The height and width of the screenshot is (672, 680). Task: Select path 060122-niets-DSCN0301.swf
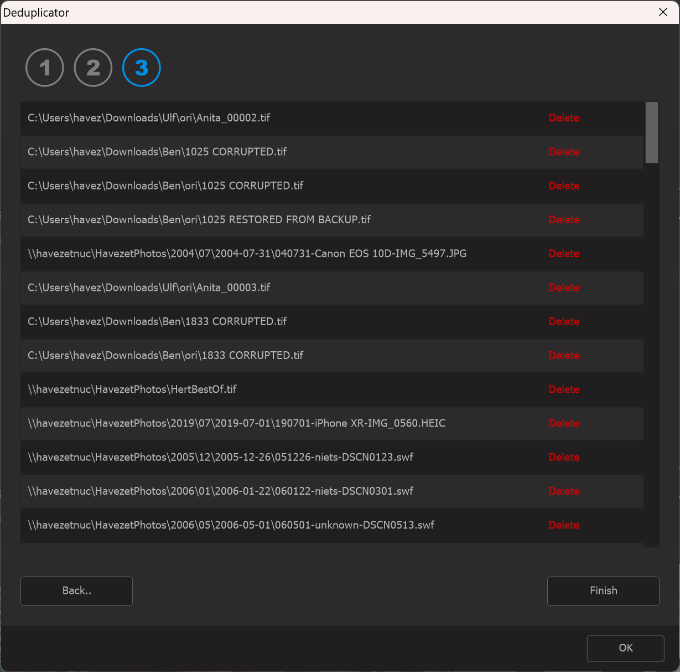[x=221, y=491]
